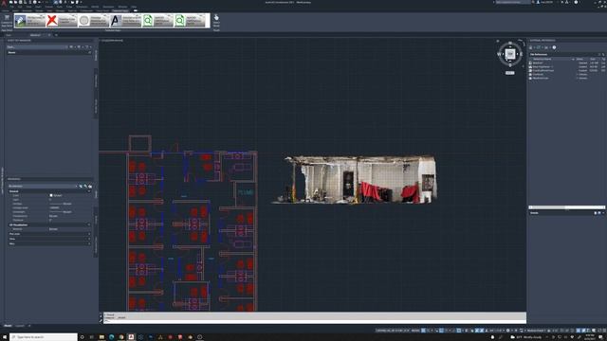607x341 pixels.
Task: Open File Explorer from Windows taskbar
Action: click(x=101, y=337)
